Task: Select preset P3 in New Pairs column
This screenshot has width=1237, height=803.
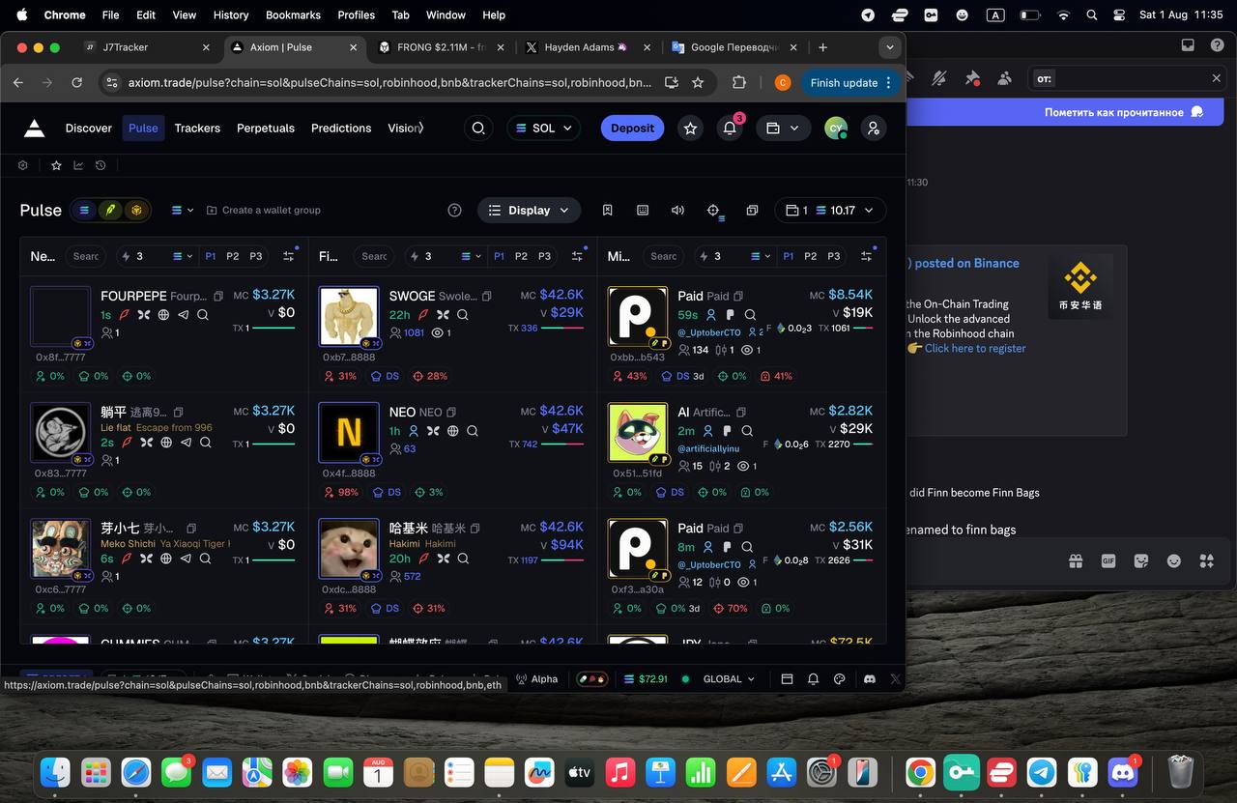Action: [x=256, y=256]
